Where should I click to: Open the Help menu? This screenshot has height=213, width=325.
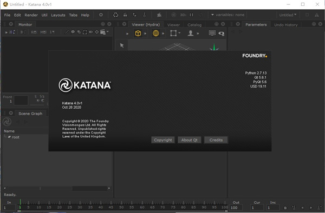[85, 15]
